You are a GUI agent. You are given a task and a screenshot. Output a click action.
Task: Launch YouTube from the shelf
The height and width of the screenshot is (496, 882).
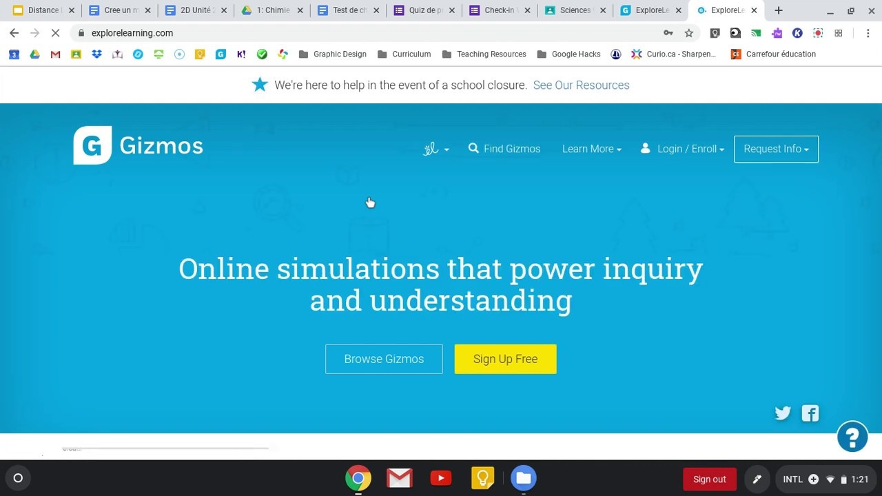(441, 478)
